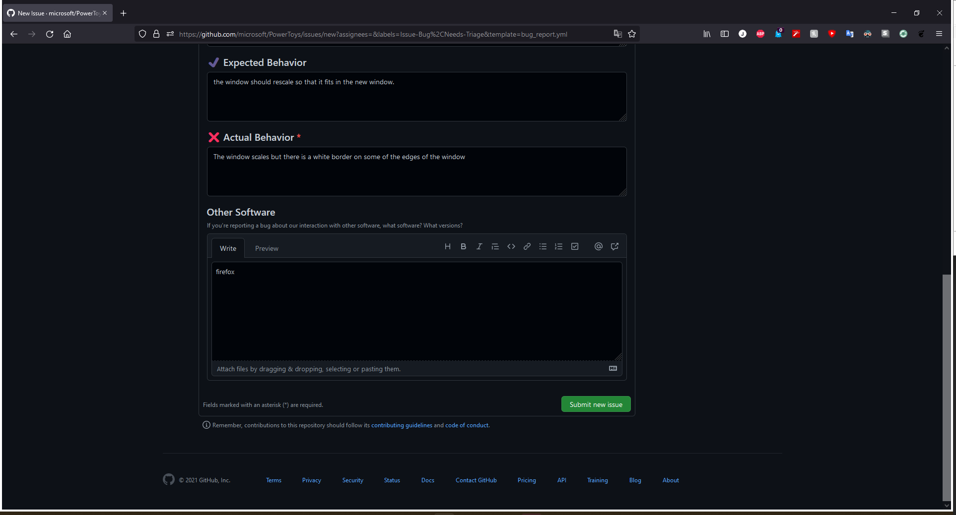The height and width of the screenshot is (515, 956).
Task: Toggle bold formatting
Action: (463, 246)
